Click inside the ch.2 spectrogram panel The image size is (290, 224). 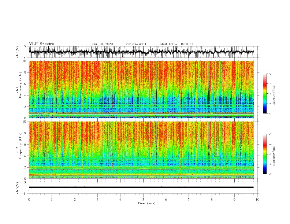click(141, 150)
